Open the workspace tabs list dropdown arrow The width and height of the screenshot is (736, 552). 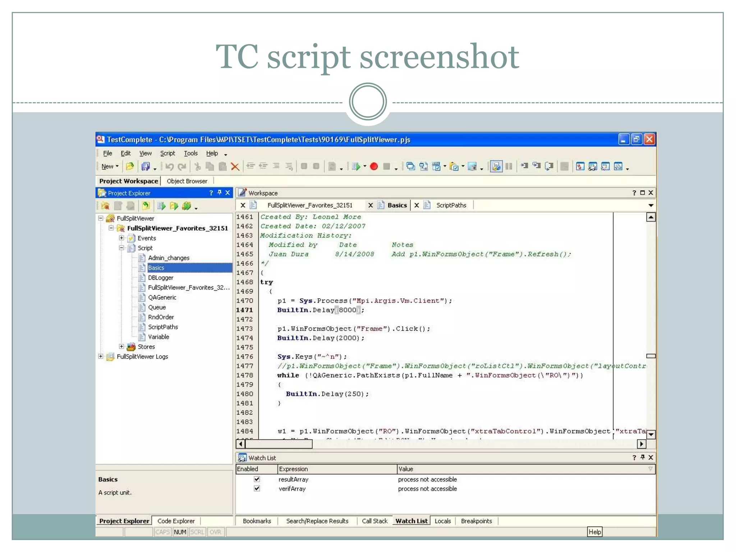click(651, 205)
